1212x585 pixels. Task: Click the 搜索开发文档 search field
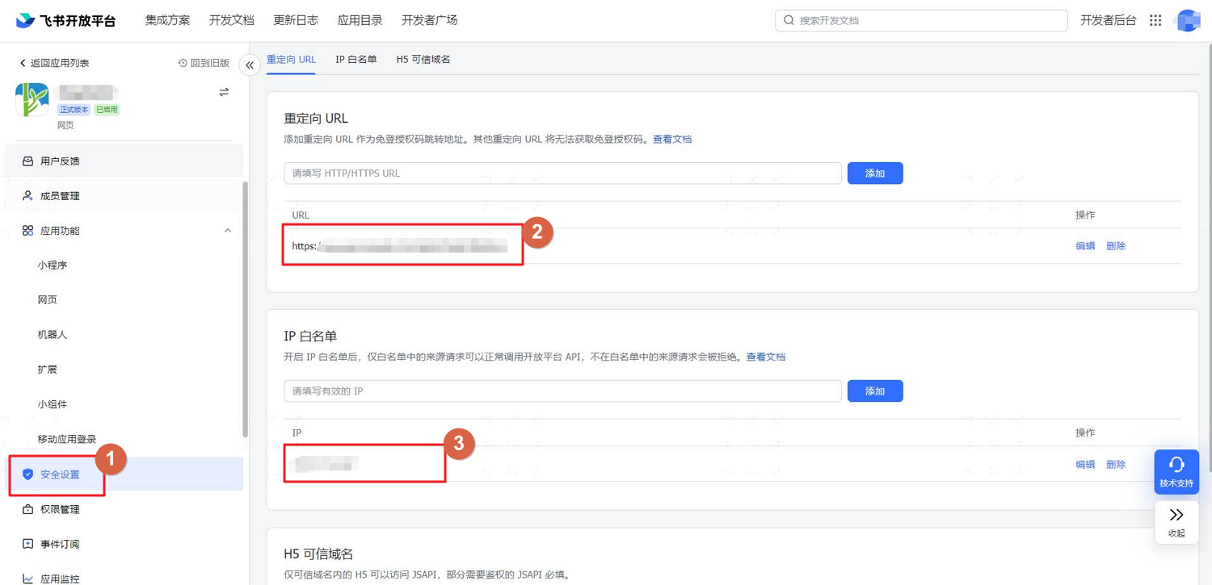[x=921, y=21]
